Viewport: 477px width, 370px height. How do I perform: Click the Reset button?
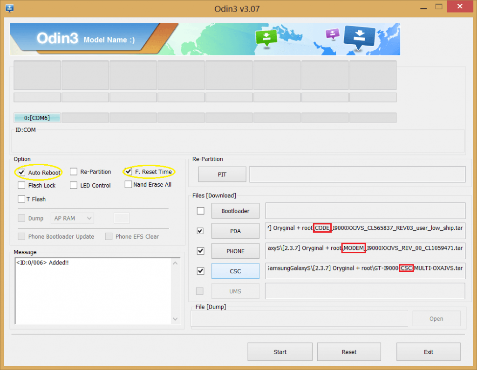(349, 352)
